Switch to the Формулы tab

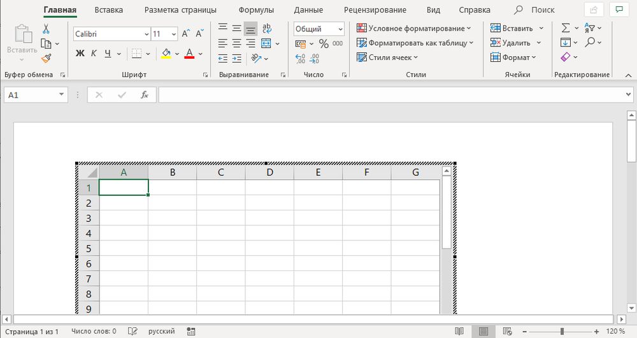tap(256, 10)
